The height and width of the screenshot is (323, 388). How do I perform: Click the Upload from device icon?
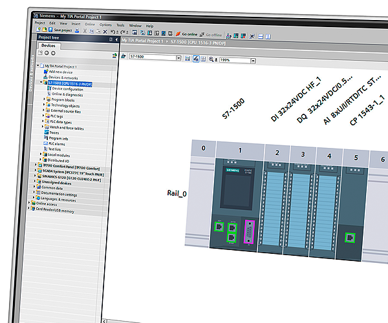coord(156,33)
